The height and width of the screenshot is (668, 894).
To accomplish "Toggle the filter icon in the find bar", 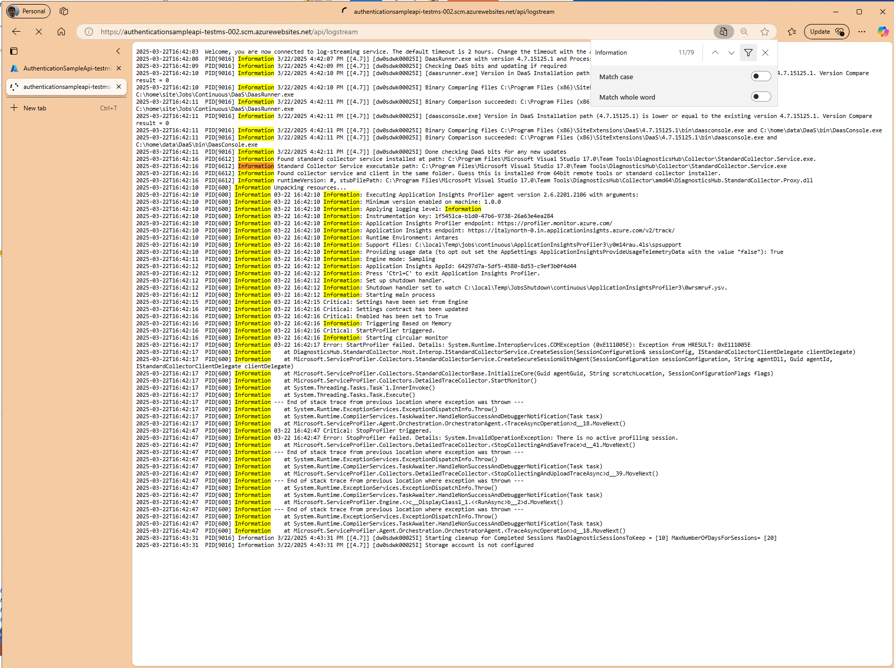I will pos(748,52).
